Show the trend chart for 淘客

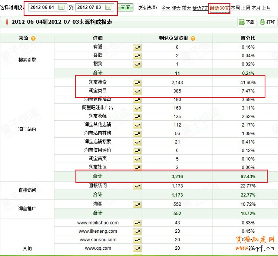coord(137,205)
